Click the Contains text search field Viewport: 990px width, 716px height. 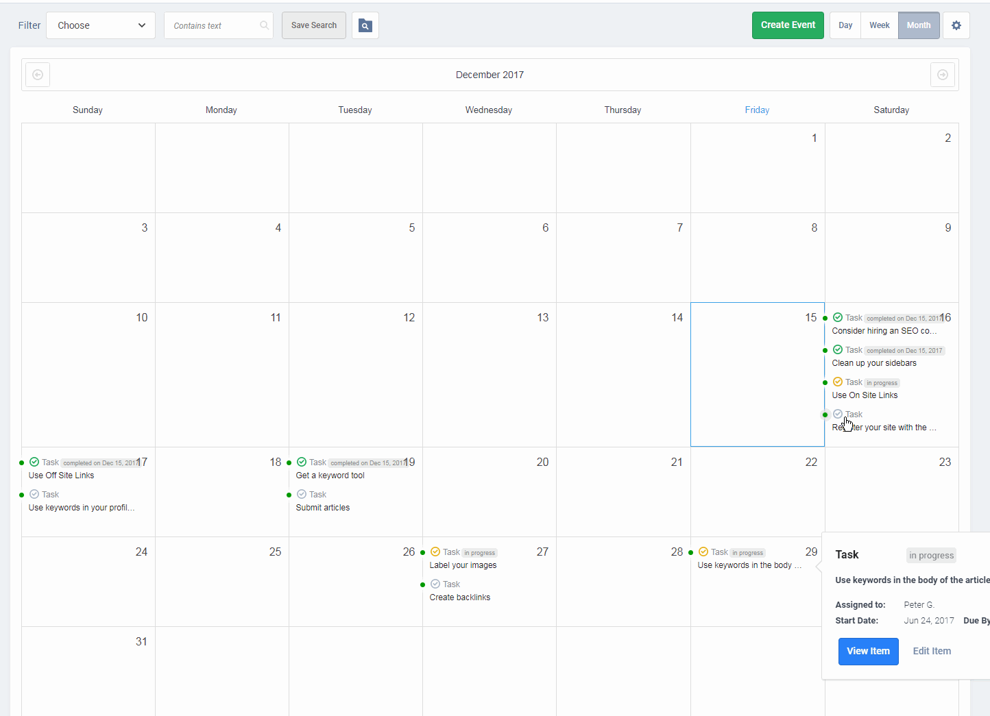(213, 25)
